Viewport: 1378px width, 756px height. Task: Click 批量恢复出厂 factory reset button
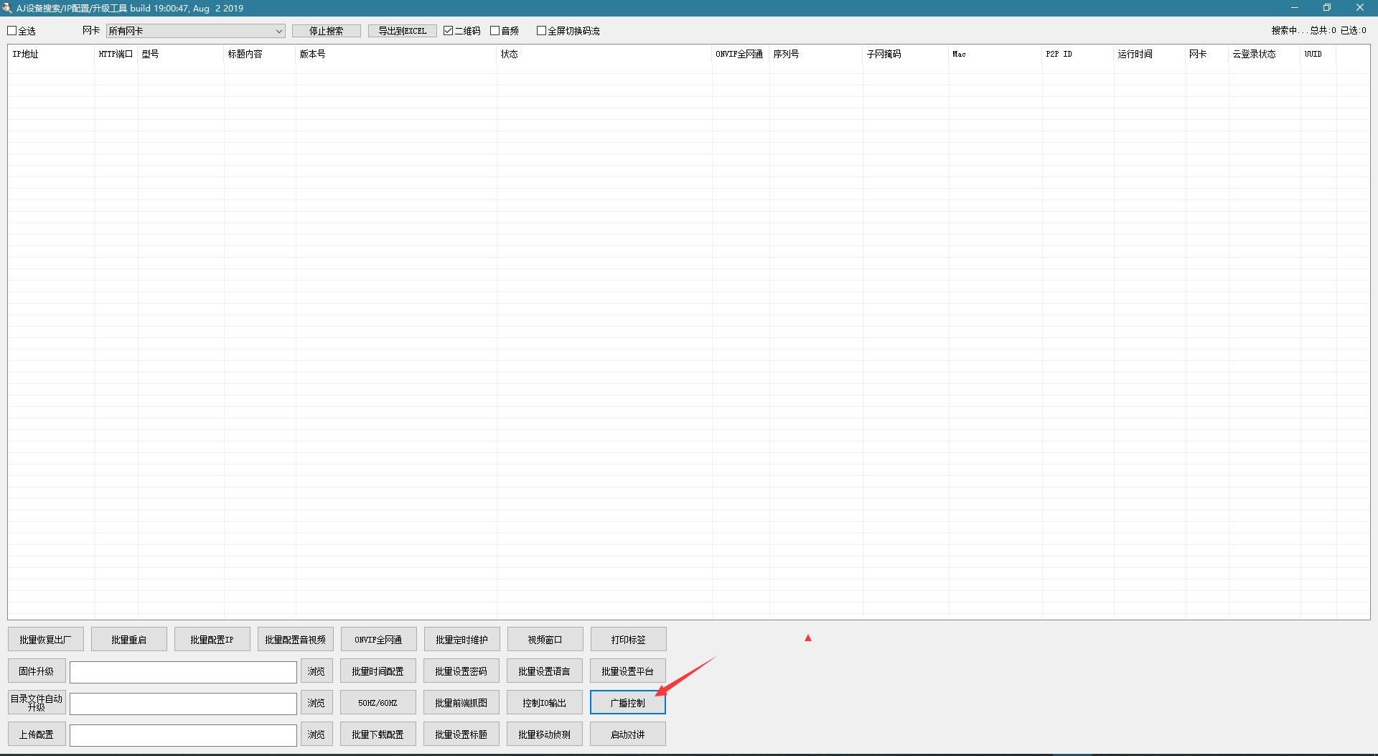click(x=46, y=640)
